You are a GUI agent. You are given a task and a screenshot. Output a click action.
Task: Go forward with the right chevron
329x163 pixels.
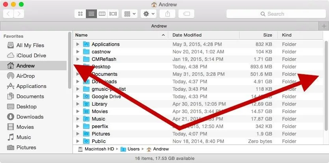(19, 14)
